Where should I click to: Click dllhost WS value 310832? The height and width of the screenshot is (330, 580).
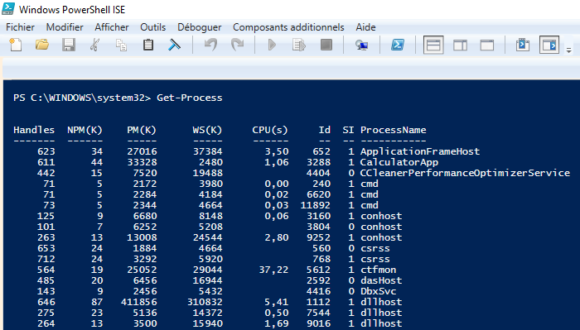click(x=205, y=302)
